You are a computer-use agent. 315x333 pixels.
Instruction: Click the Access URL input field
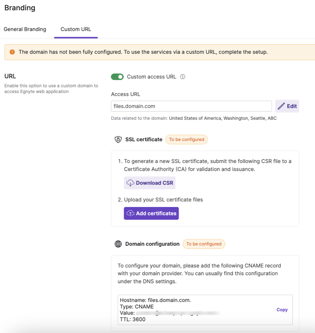point(191,106)
